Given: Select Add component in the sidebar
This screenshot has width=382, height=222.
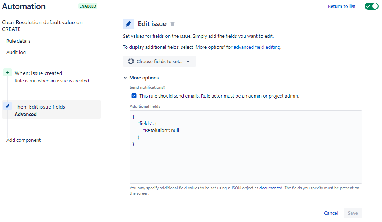Looking at the screenshot, I should pyautogui.click(x=23, y=140).
